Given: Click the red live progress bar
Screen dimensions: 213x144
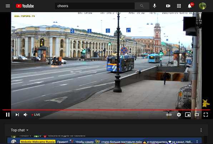Looking at the screenshot, I should pyautogui.click(x=106, y=110).
